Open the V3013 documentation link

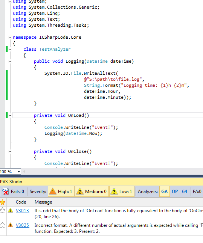coord(22,211)
